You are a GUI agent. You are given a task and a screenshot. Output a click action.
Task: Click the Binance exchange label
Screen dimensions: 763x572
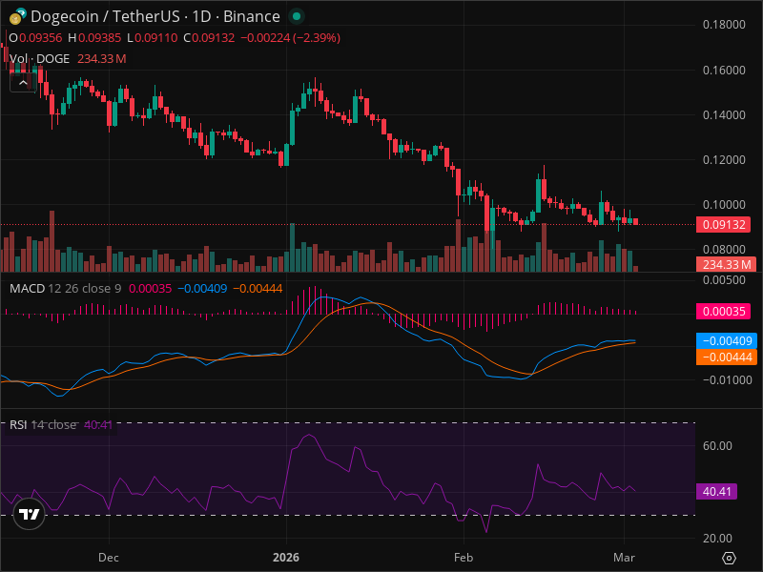click(x=252, y=16)
